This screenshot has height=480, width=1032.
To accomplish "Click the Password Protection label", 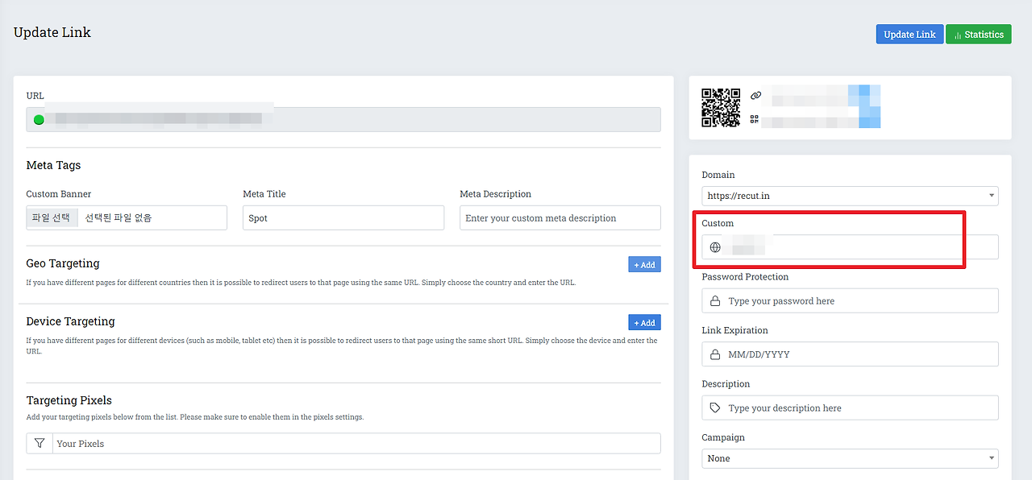I will coord(745,276).
